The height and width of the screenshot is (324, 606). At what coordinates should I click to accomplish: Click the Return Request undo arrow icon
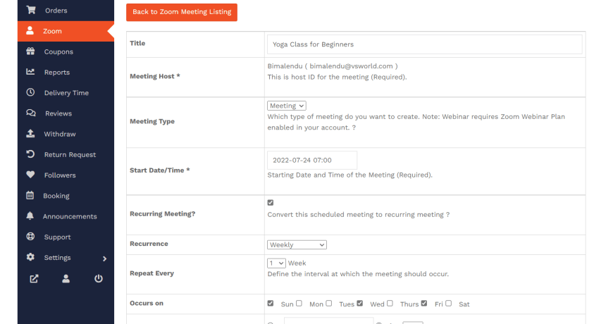[30, 154]
